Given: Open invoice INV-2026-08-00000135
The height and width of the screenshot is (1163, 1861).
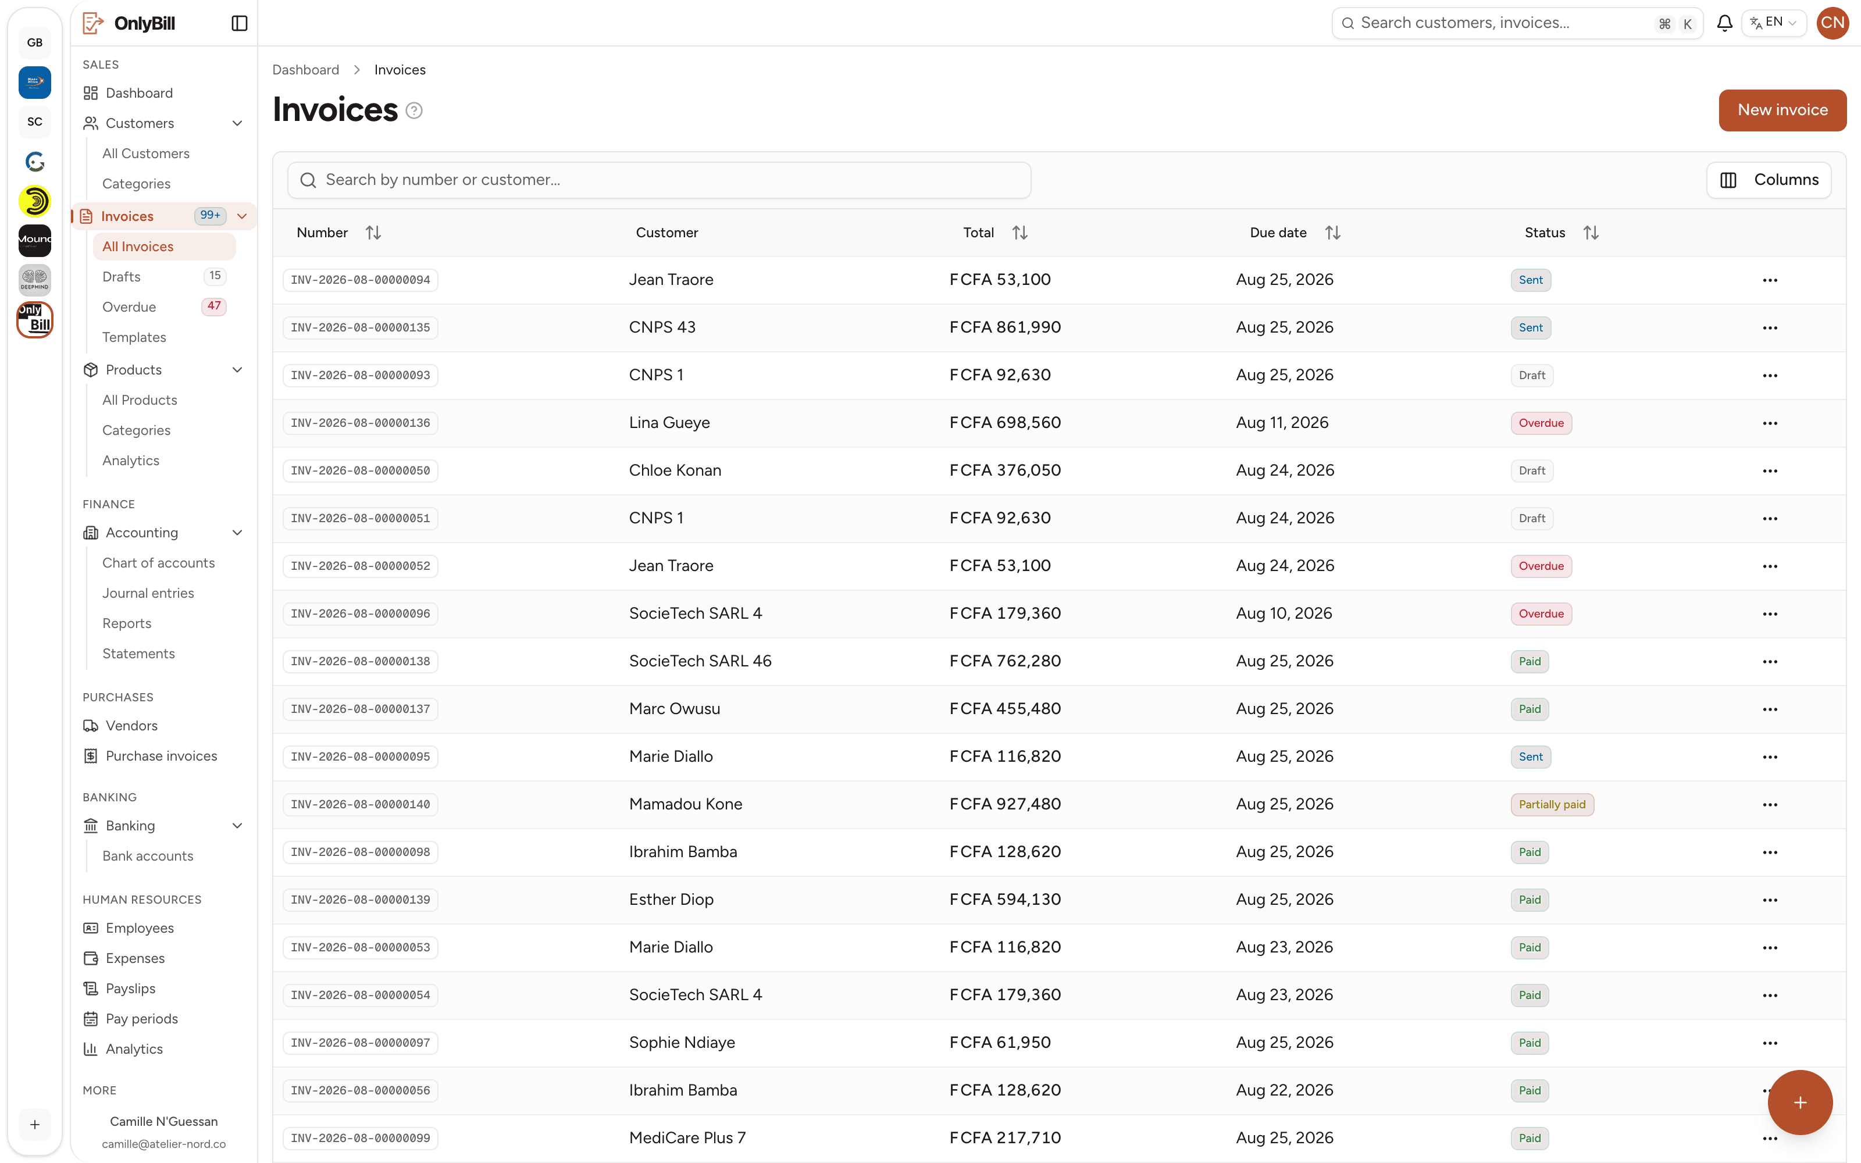Looking at the screenshot, I should click(360, 327).
